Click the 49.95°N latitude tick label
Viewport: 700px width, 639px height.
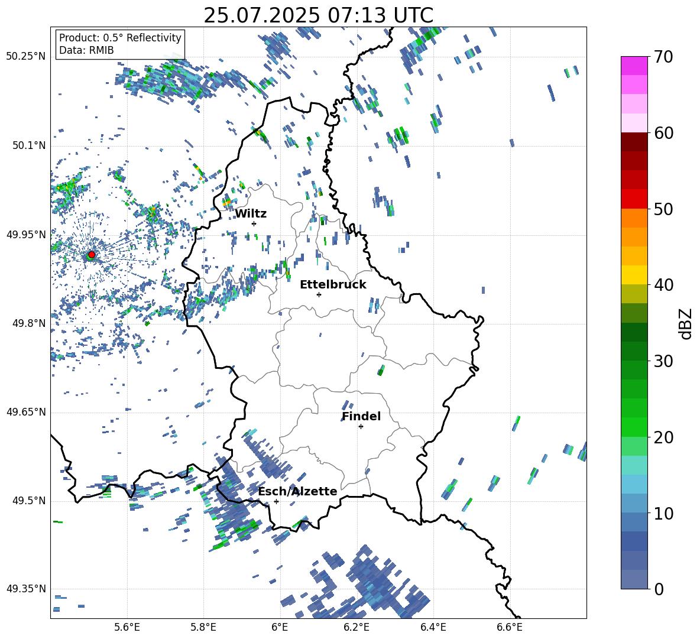point(26,235)
